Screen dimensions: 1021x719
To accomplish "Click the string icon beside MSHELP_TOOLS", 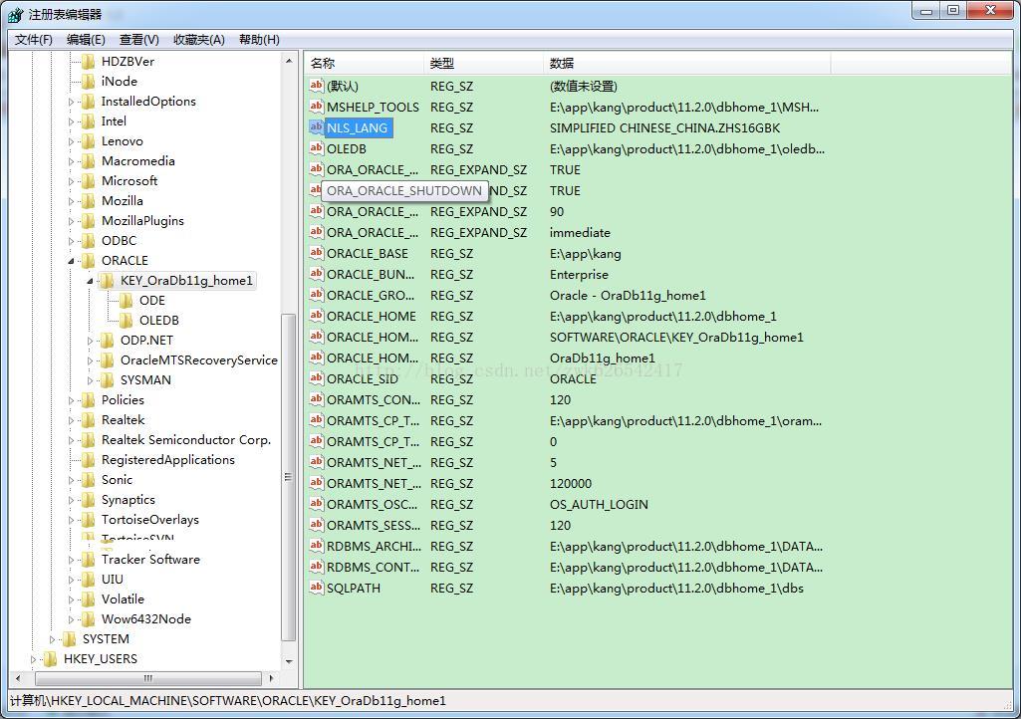I will (317, 107).
